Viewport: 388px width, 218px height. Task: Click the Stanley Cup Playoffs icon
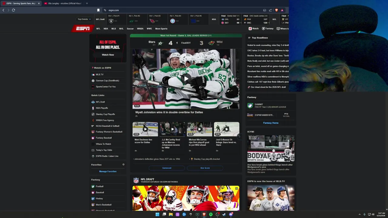pos(93,114)
